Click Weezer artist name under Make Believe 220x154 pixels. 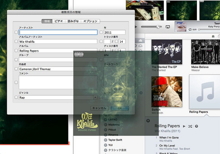[196, 70]
